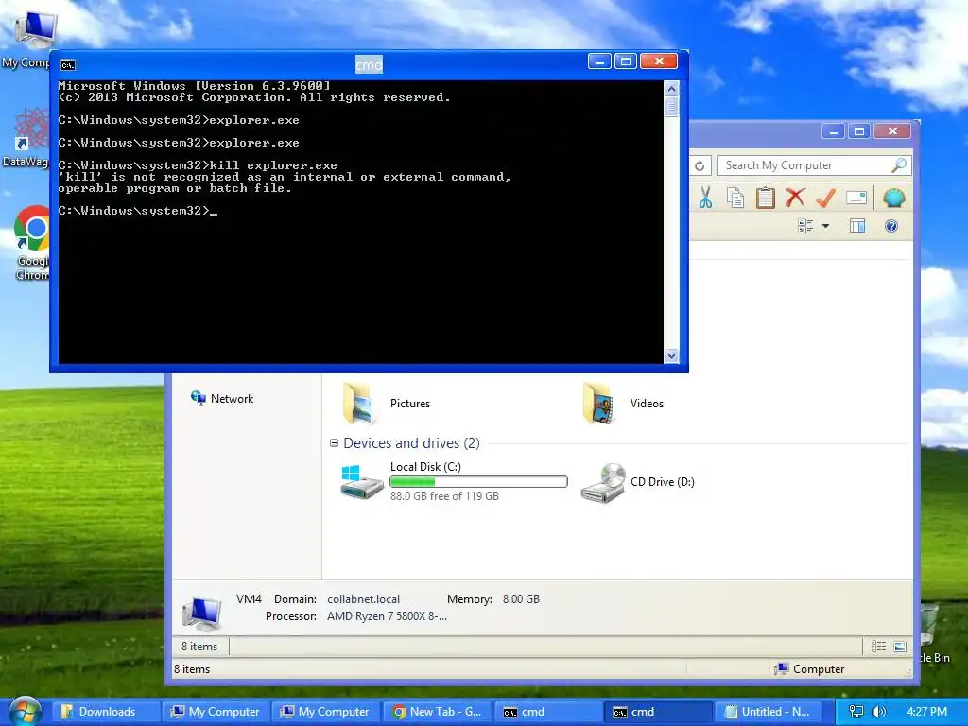Open the Start button orb
Image resolution: width=968 pixels, height=726 pixels.
[24, 711]
